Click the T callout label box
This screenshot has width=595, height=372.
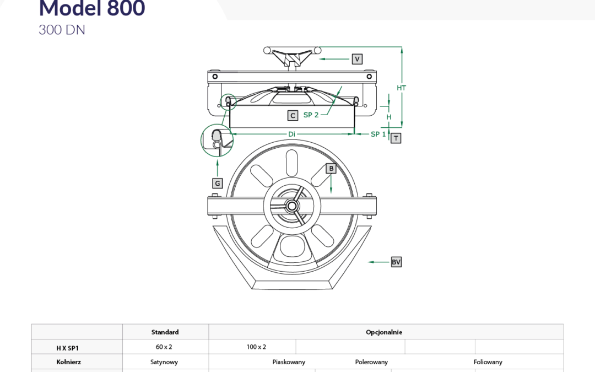pyautogui.click(x=396, y=138)
